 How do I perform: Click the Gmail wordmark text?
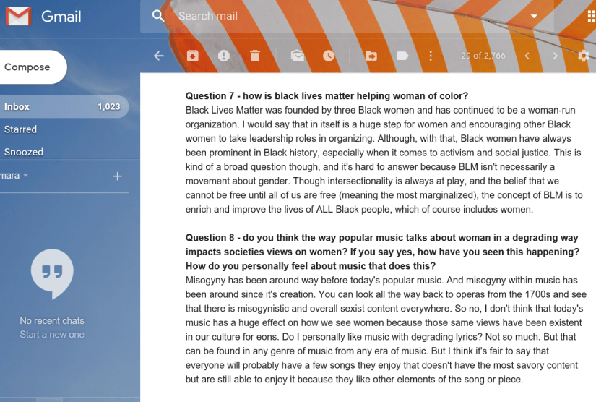(61, 17)
